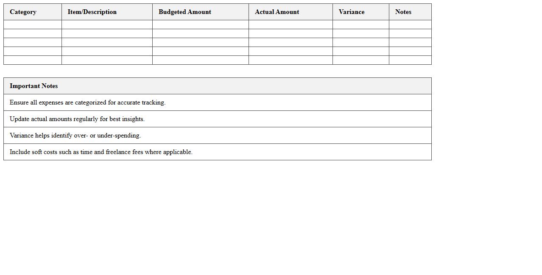542x275 pixels.
Task: Select the first empty Category cell
Action: point(32,25)
